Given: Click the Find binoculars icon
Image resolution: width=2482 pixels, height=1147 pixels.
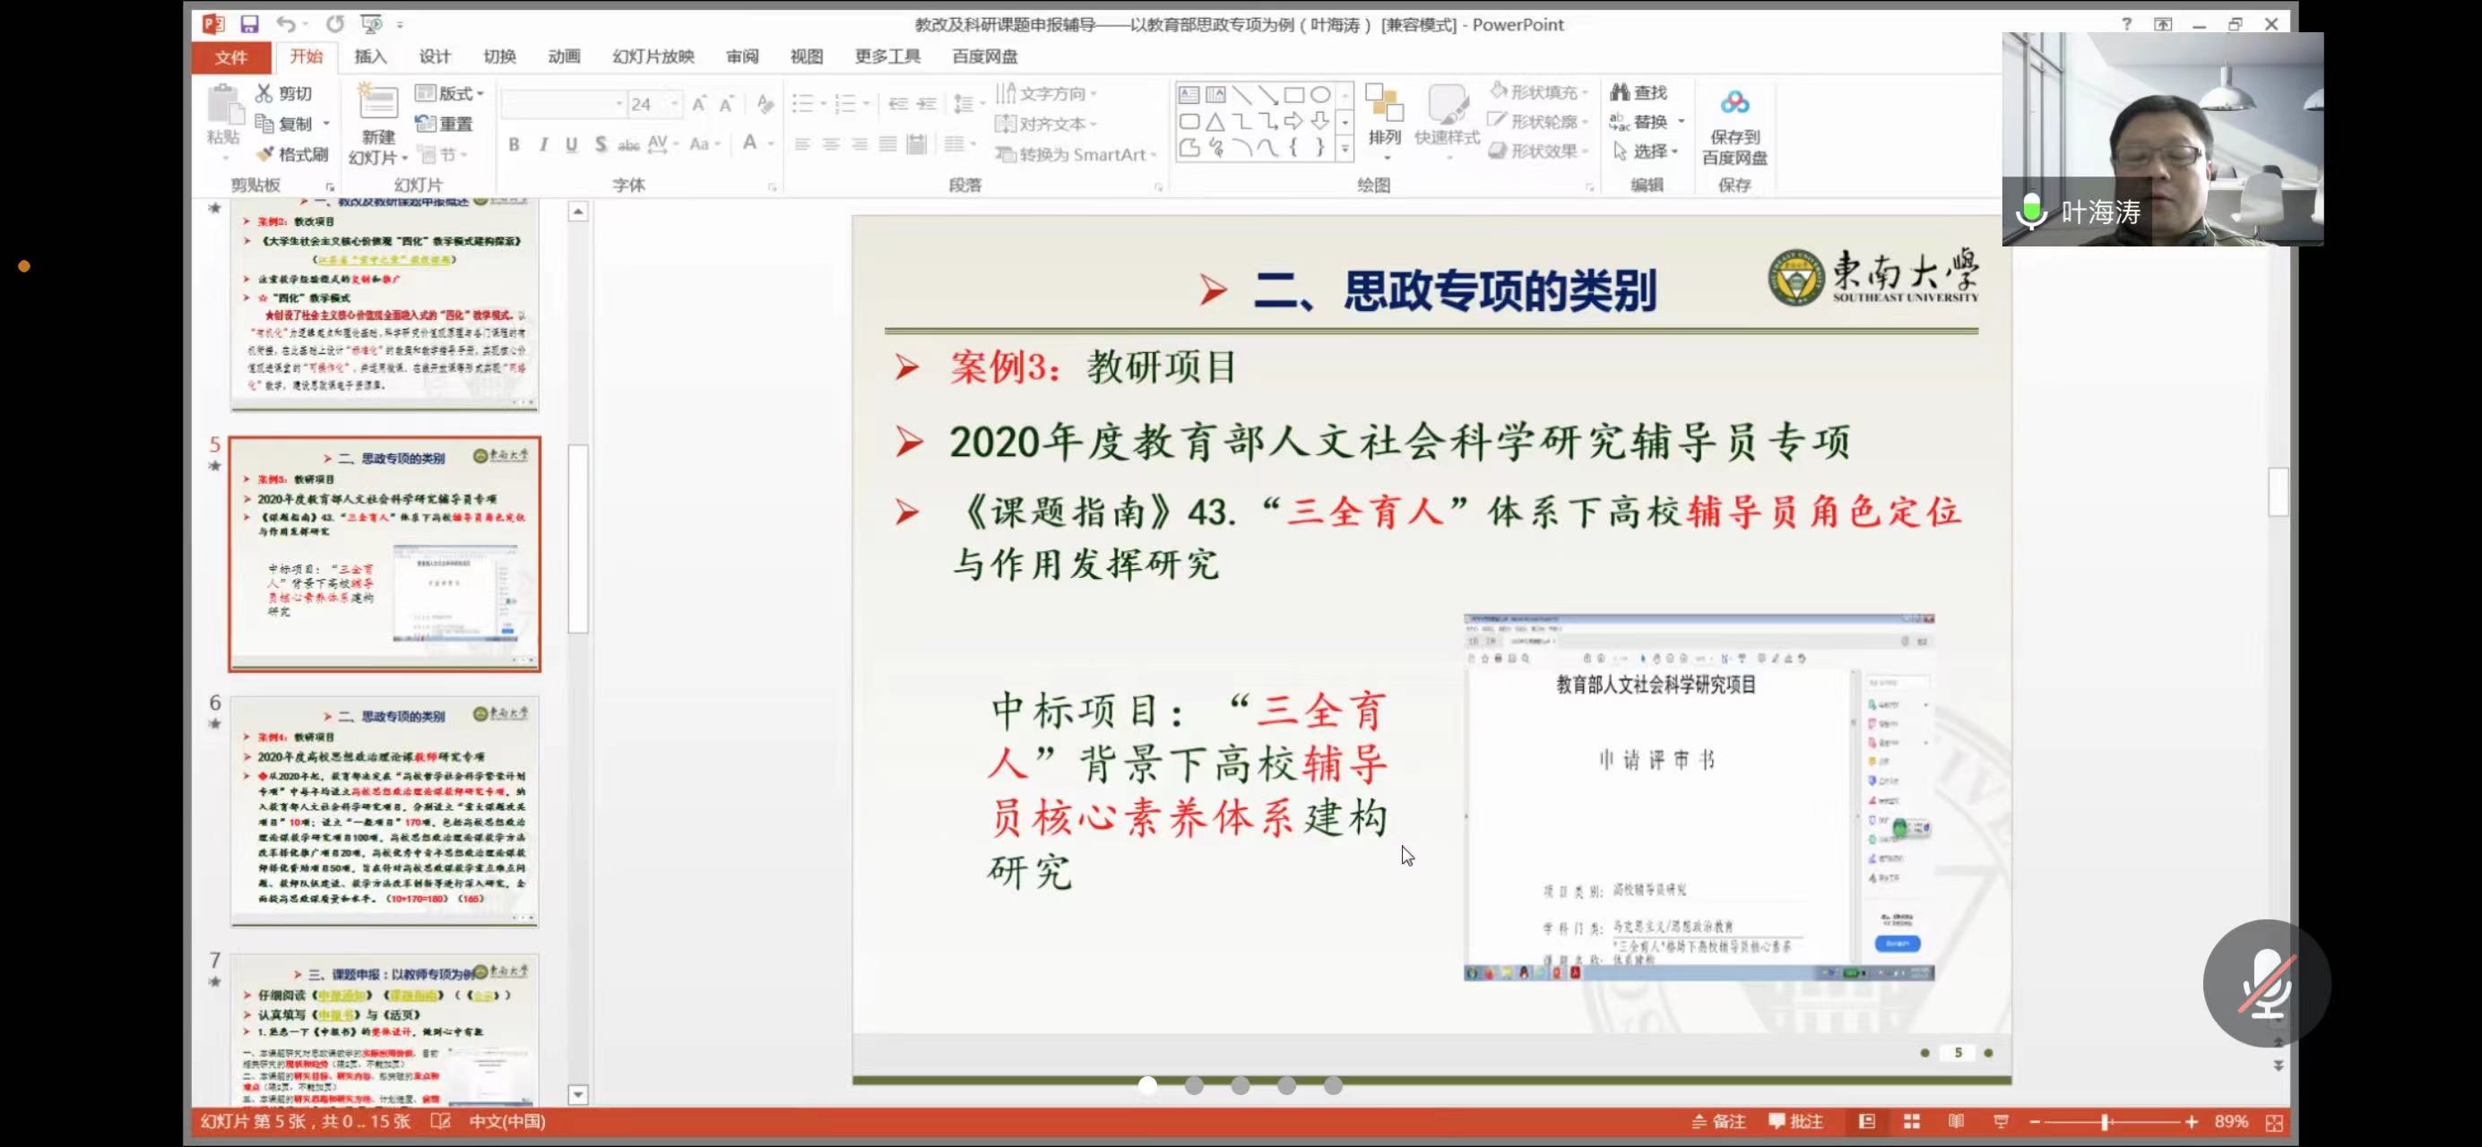Looking at the screenshot, I should tap(1620, 92).
